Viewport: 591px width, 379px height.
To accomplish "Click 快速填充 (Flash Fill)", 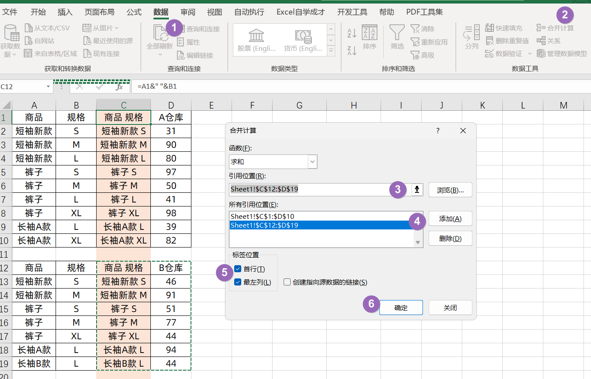I will pos(504,28).
